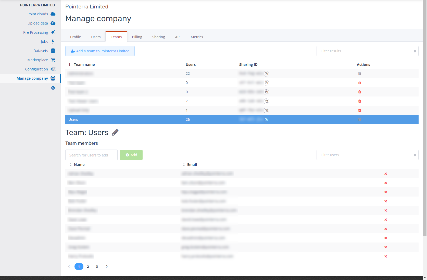This screenshot has width=427, height=280.
Task: Toggle sorting on the Email column
Action: [x=184, y=164]
